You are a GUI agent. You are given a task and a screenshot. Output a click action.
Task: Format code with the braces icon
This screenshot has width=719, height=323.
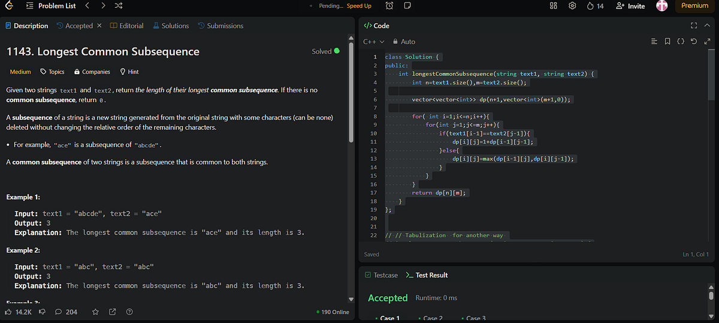[x=680, y=42]
